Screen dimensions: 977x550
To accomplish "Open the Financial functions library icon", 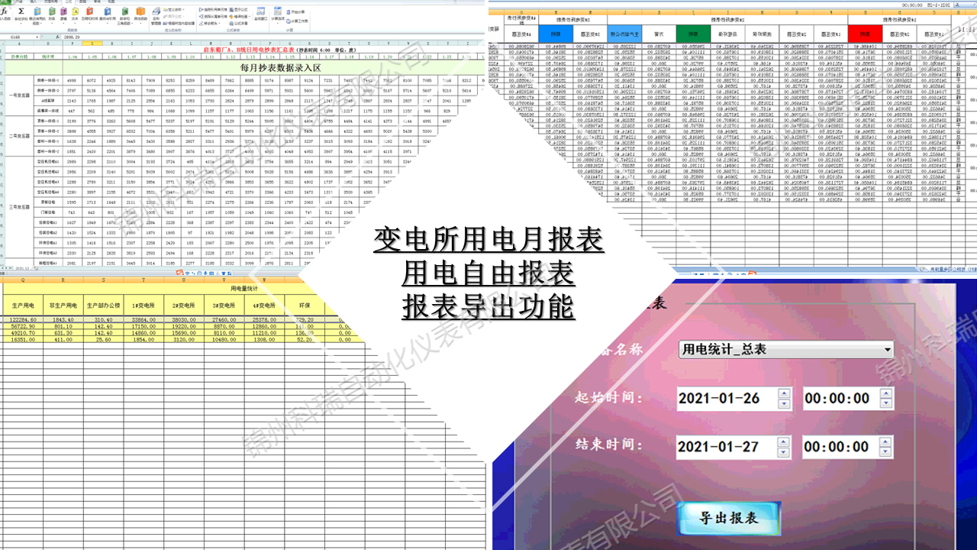I will pos(51,11).
